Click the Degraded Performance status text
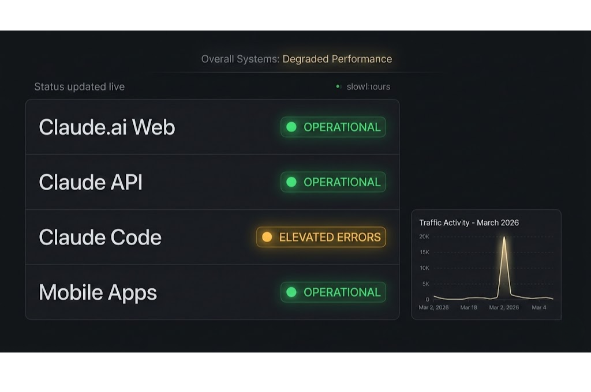591x392 pixels. pos(337,59)
